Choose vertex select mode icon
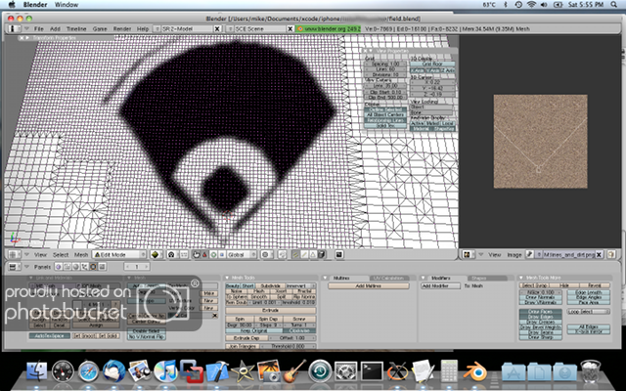626x391 pixels. pyautogui.click(x=295, y=254)
